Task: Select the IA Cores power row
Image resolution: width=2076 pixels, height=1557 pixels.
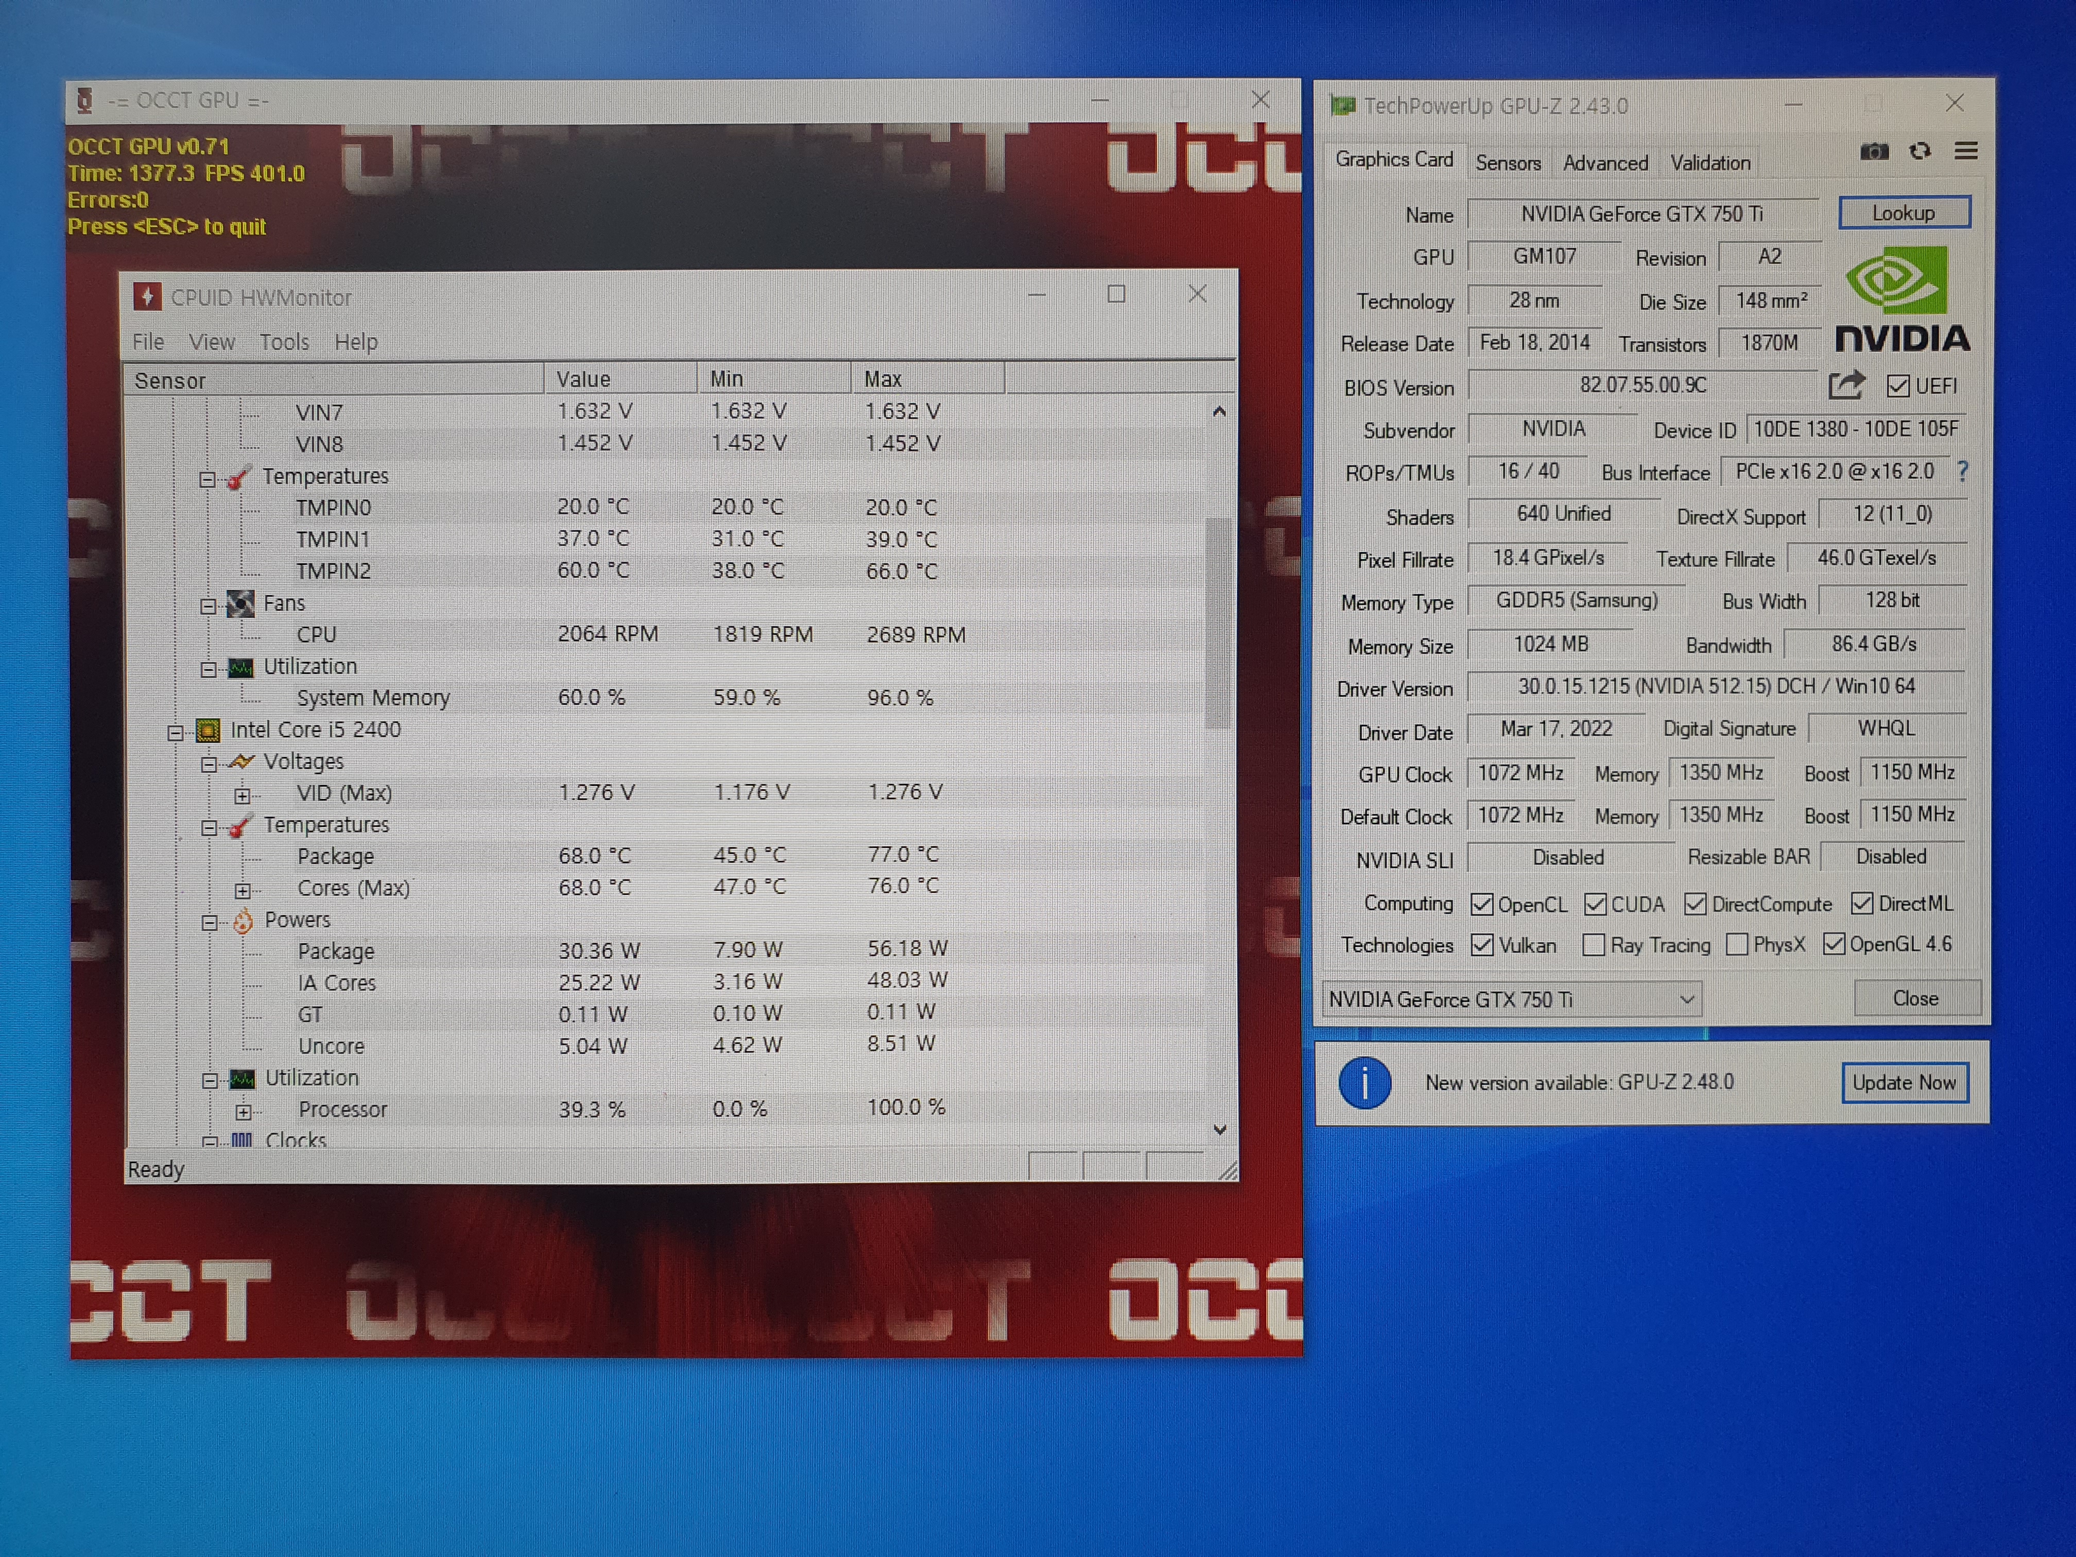Action: [x=666, y=982]
